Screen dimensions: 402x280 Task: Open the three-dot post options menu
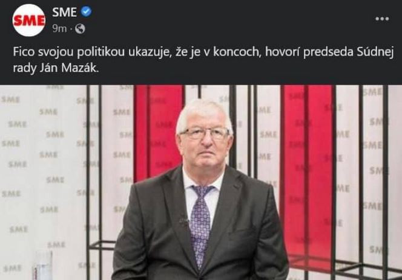[x=382, y=19]
